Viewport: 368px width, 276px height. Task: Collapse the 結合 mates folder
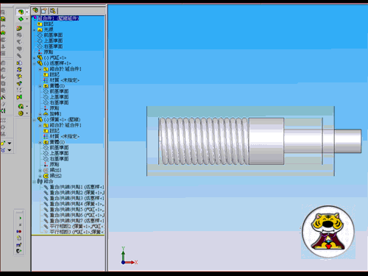click(x=35, y=182)
